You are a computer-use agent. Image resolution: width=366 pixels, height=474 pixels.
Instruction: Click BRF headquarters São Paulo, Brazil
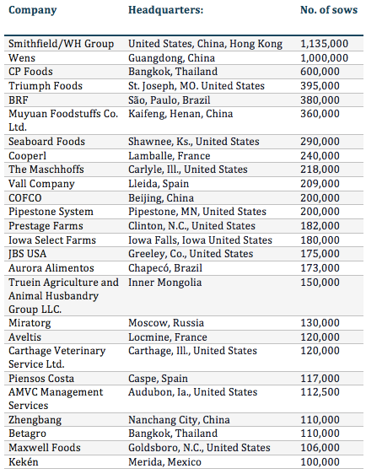coord(169,100)
